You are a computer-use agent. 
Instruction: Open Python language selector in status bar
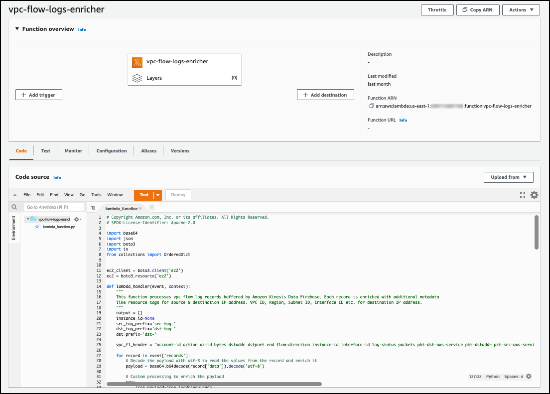pyautogui.click(x=493, y=377)
